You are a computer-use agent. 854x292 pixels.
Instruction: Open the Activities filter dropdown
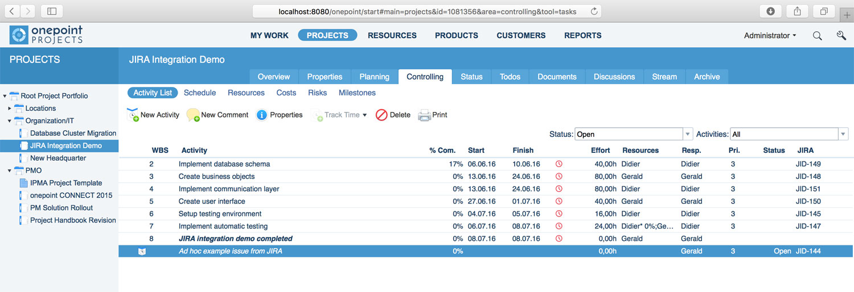(843, 134)
